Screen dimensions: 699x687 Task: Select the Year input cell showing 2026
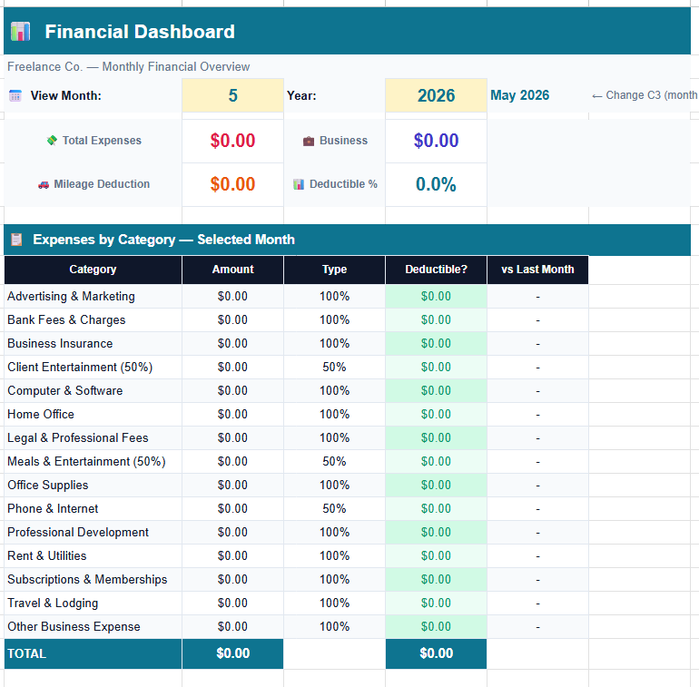pyautogui.click(x=436, y=95)
